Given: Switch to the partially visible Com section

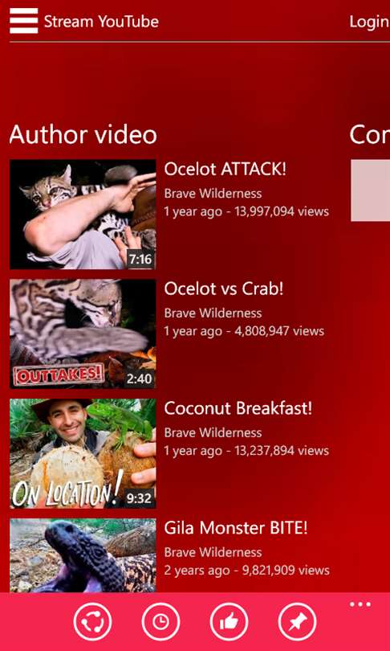Looking at the screenshot, I should coord(370,134).
